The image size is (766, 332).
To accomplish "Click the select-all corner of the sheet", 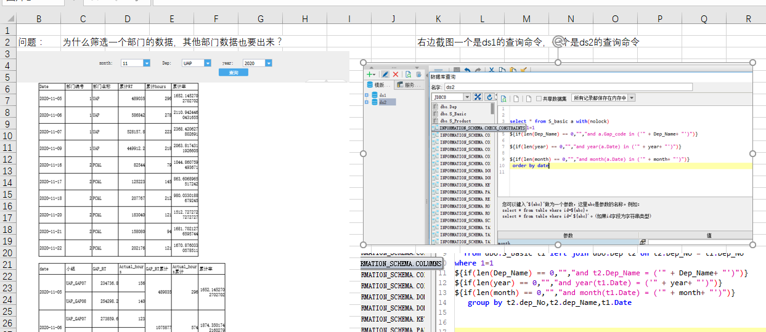I will point(8,19).
